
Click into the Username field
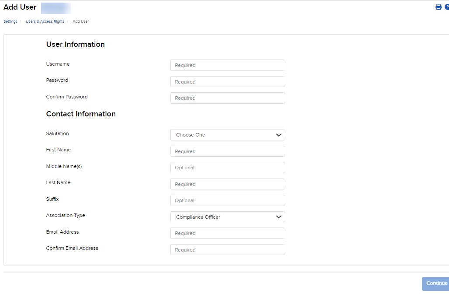227,65
